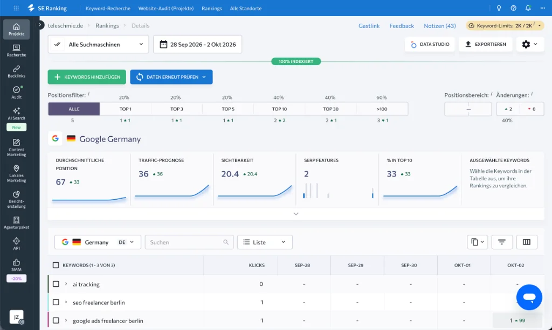
Task: Select the TOP 1 position filter
Action: pyautogui.click(x=125, y=109)
